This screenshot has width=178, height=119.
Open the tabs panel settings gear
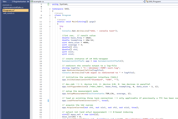(28, 1)
